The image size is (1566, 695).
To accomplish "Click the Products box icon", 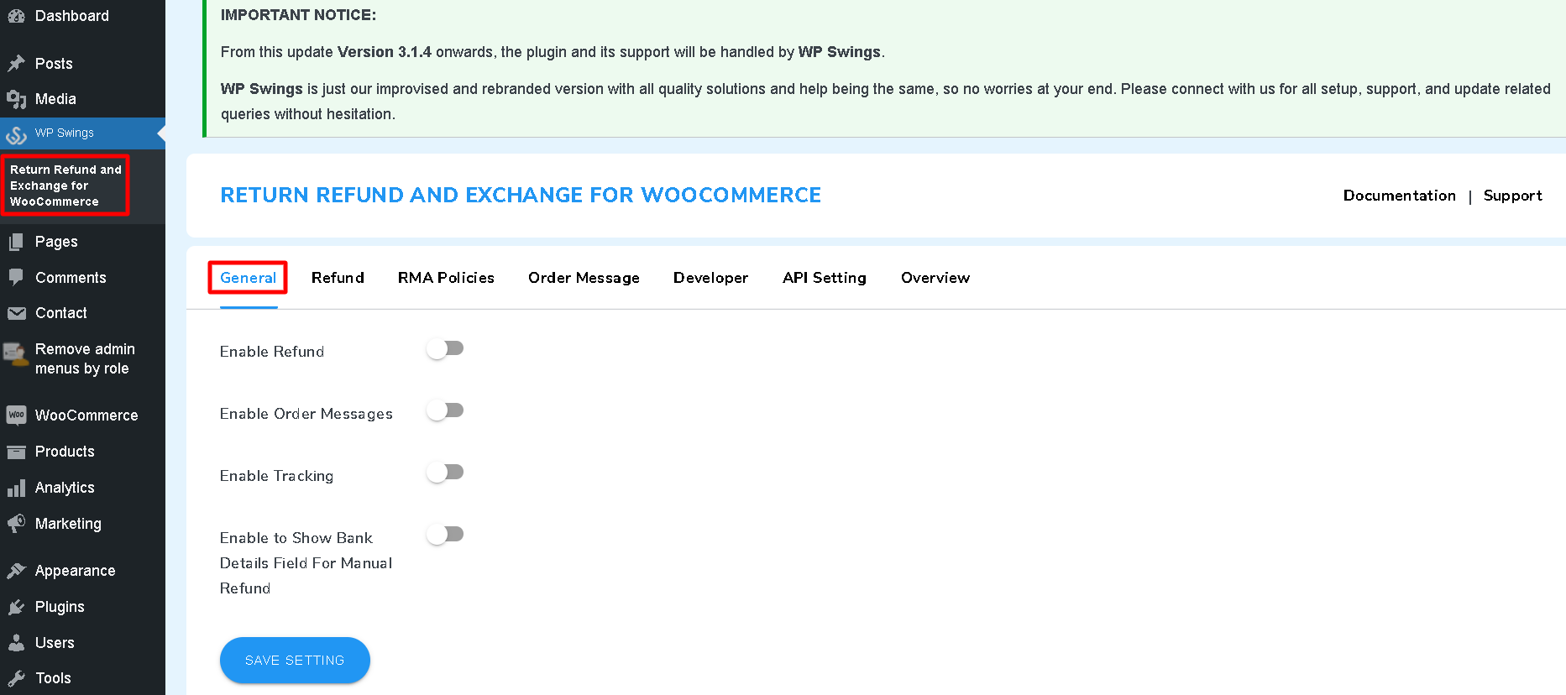I will (x=16, y=452).
